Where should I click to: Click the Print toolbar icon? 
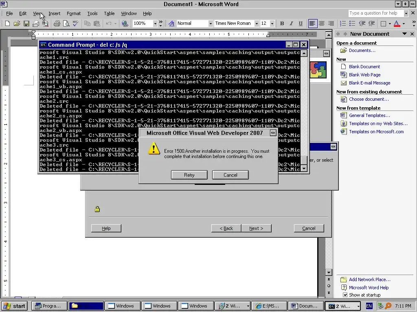[x=57, y=24]
